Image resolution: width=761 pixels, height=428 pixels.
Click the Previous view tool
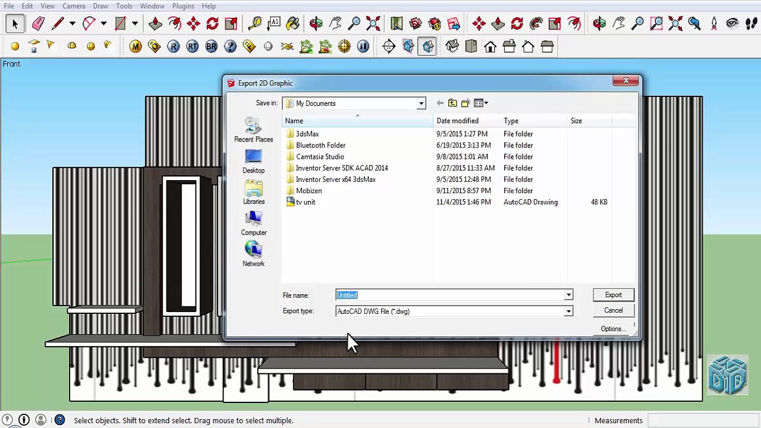(694, 24)
